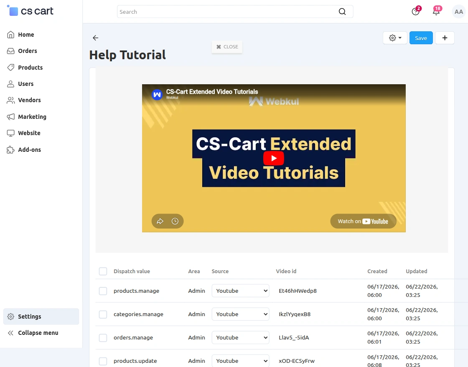The width and height of the screenshot is (468, 367).
Task: Check the orders.manage row checkbox
Action: pyautogui.click(x=103, y=337)
